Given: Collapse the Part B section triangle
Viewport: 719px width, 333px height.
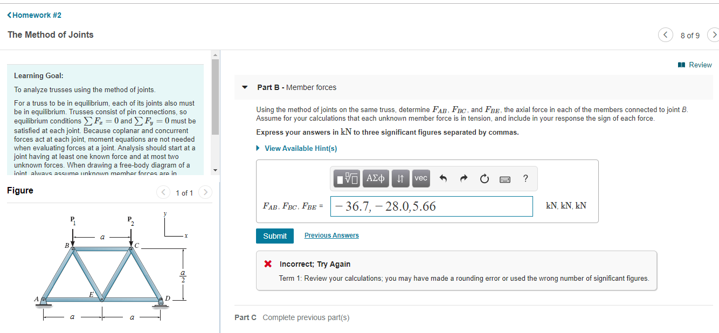Looking at the screenshot, I should (x=245, y=87).
